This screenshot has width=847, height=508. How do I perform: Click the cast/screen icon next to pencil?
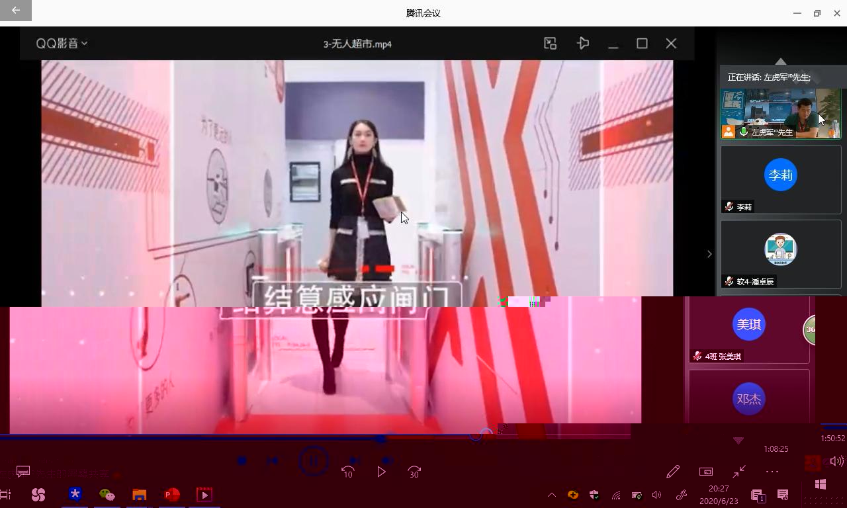click(706, 472)
